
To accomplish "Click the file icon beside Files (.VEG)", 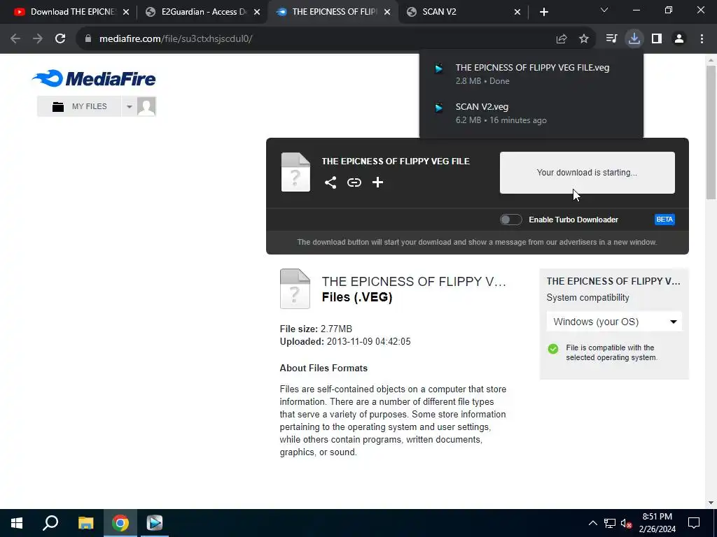I will [295, 289].
